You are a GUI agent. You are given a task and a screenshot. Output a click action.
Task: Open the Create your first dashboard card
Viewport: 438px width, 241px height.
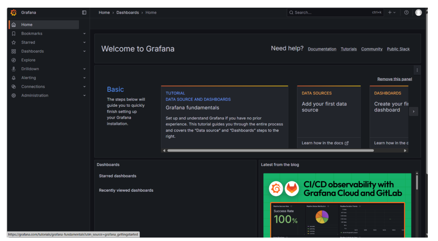click(x=389, y=117)
